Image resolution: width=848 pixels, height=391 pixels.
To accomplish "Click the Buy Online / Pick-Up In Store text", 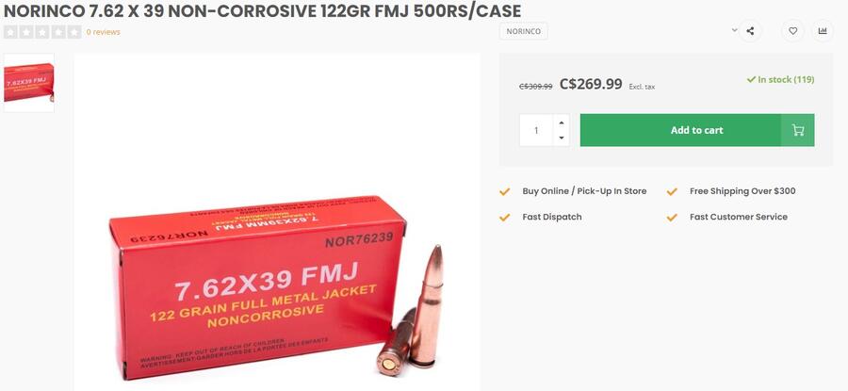I will tap(584, 191).
